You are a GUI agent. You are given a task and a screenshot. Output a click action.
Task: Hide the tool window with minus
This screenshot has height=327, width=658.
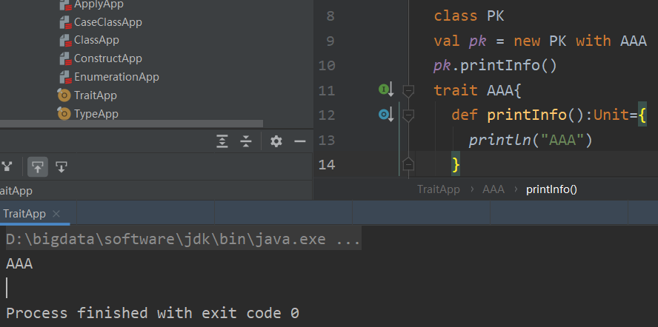pyautogui.click(x=299, y=141)
